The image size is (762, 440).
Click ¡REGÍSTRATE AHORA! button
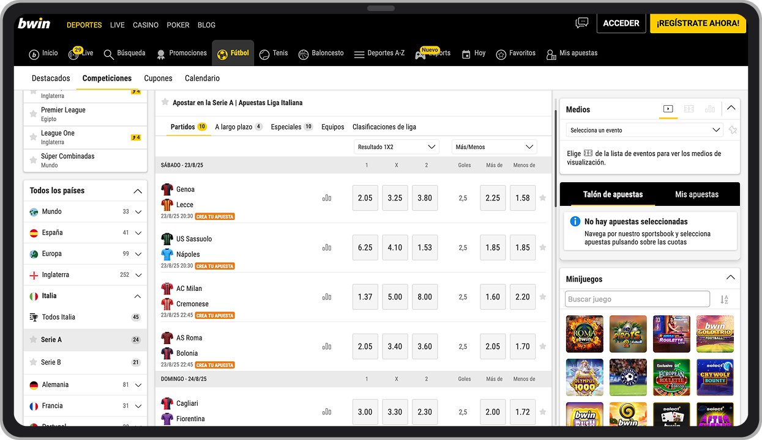click(698, 23)
